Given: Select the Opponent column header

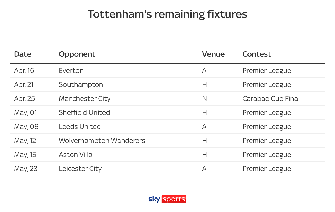Looking at the screenshot, I should click(77, 54).
